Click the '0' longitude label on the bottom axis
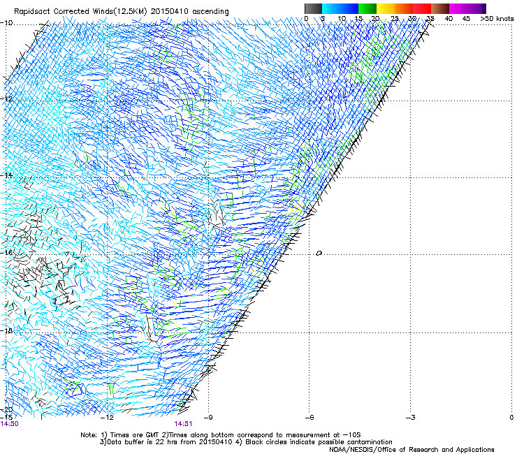The width and height of the screenshot is (517, 454). pos(511,418)
